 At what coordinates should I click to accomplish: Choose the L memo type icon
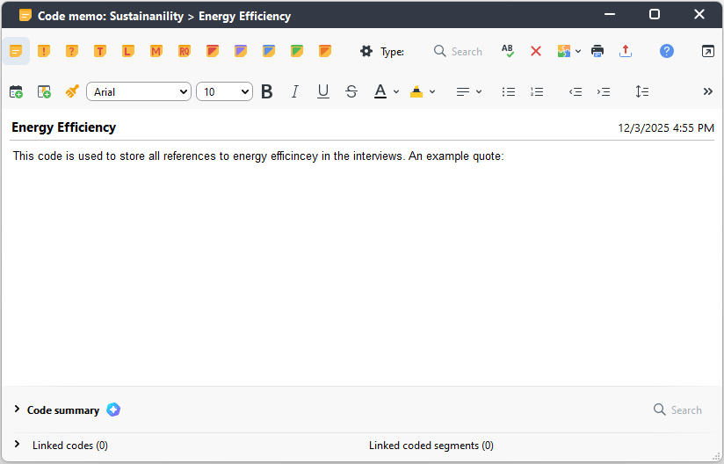click(x=128, y=51)
